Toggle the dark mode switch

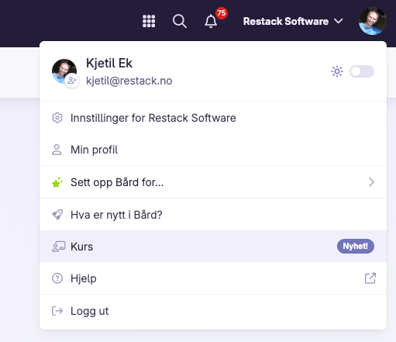coord(362,71)
